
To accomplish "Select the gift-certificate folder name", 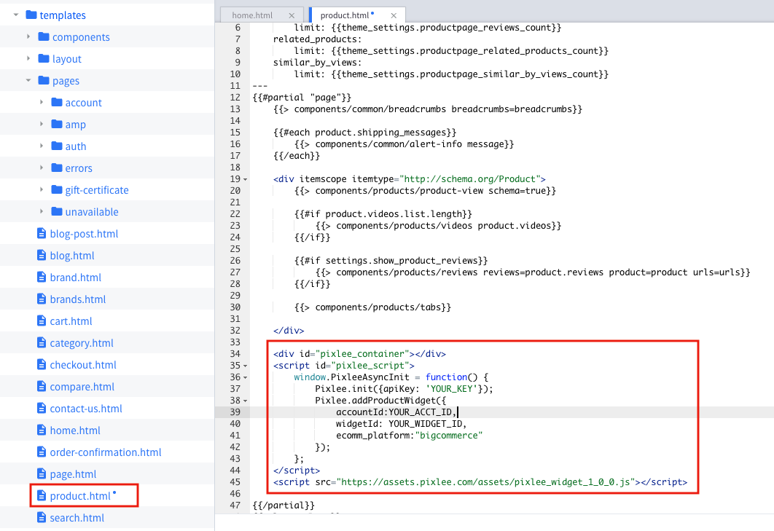I will click(x=97, y=190).
